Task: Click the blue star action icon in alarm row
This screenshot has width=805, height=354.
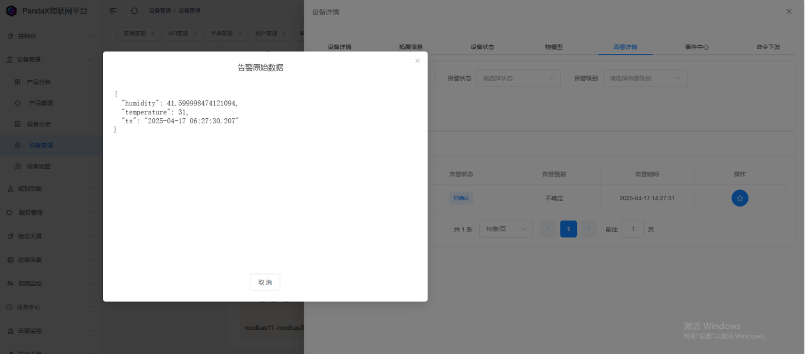Action: click(x=740, y=198)
